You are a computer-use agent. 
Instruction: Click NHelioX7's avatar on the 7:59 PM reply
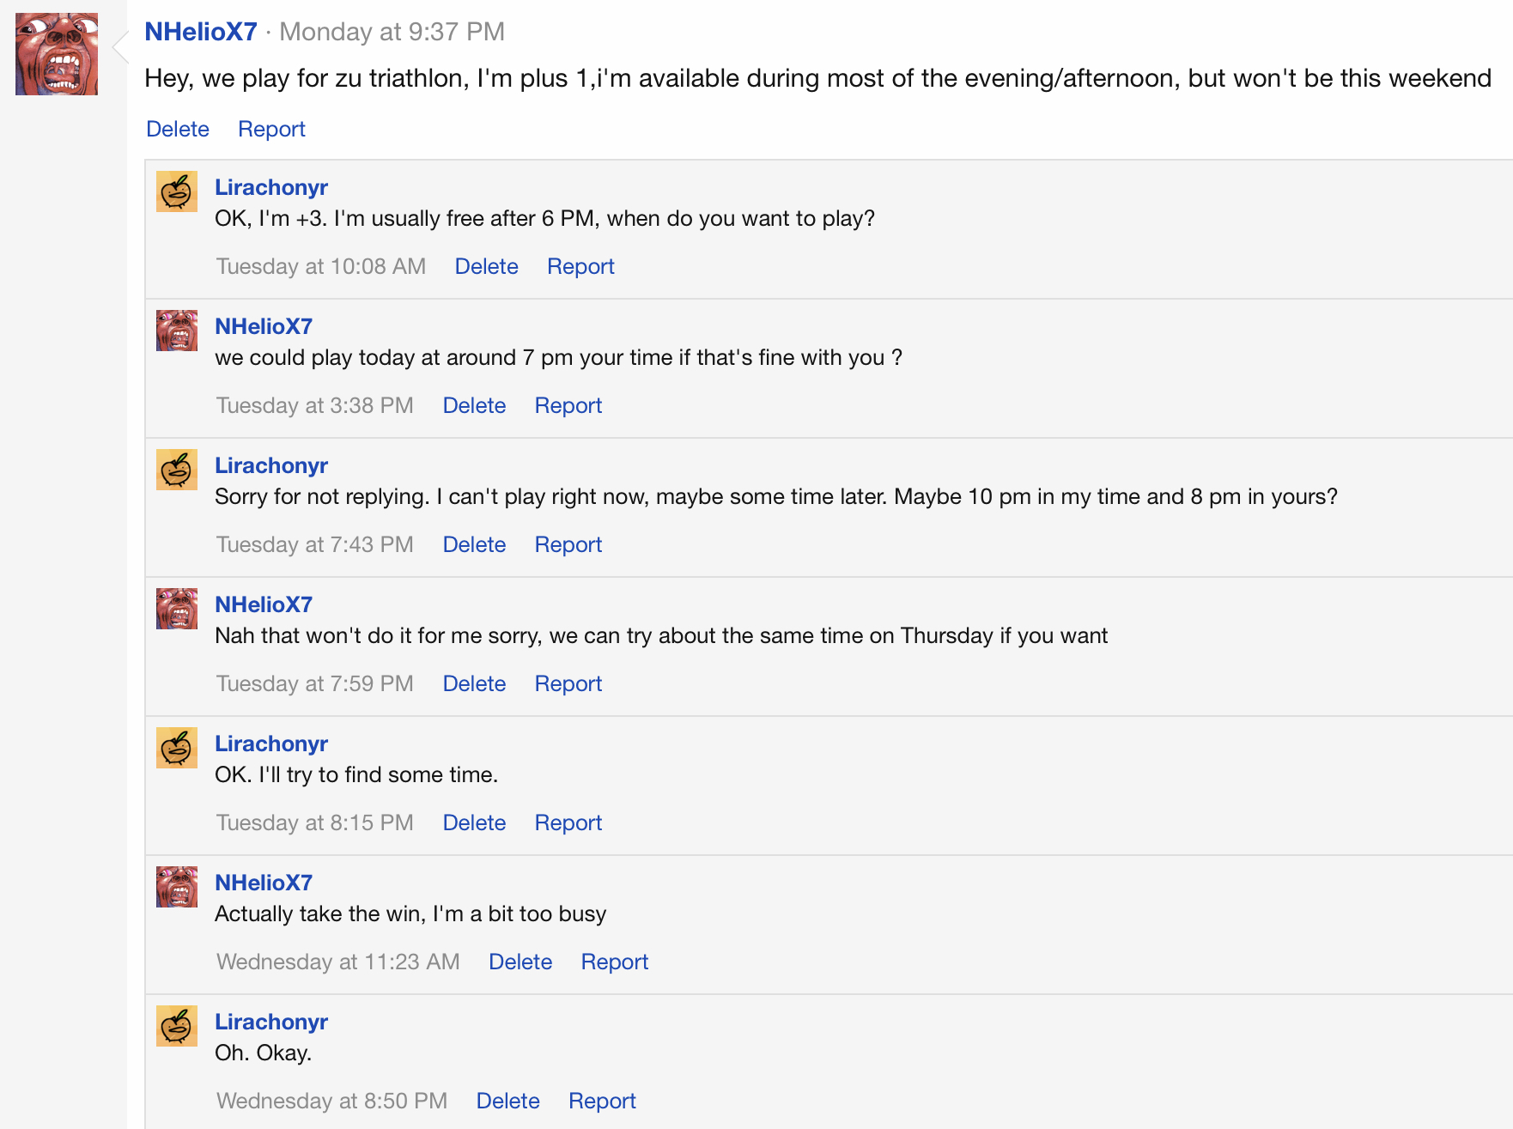coord(177,609)
